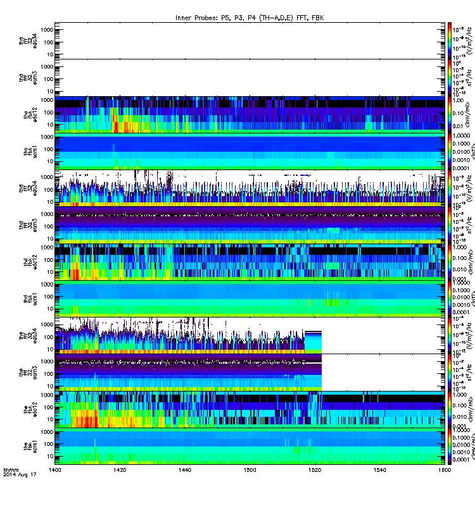Click the the fff scm3 spectrogram panel

point(250,373)
